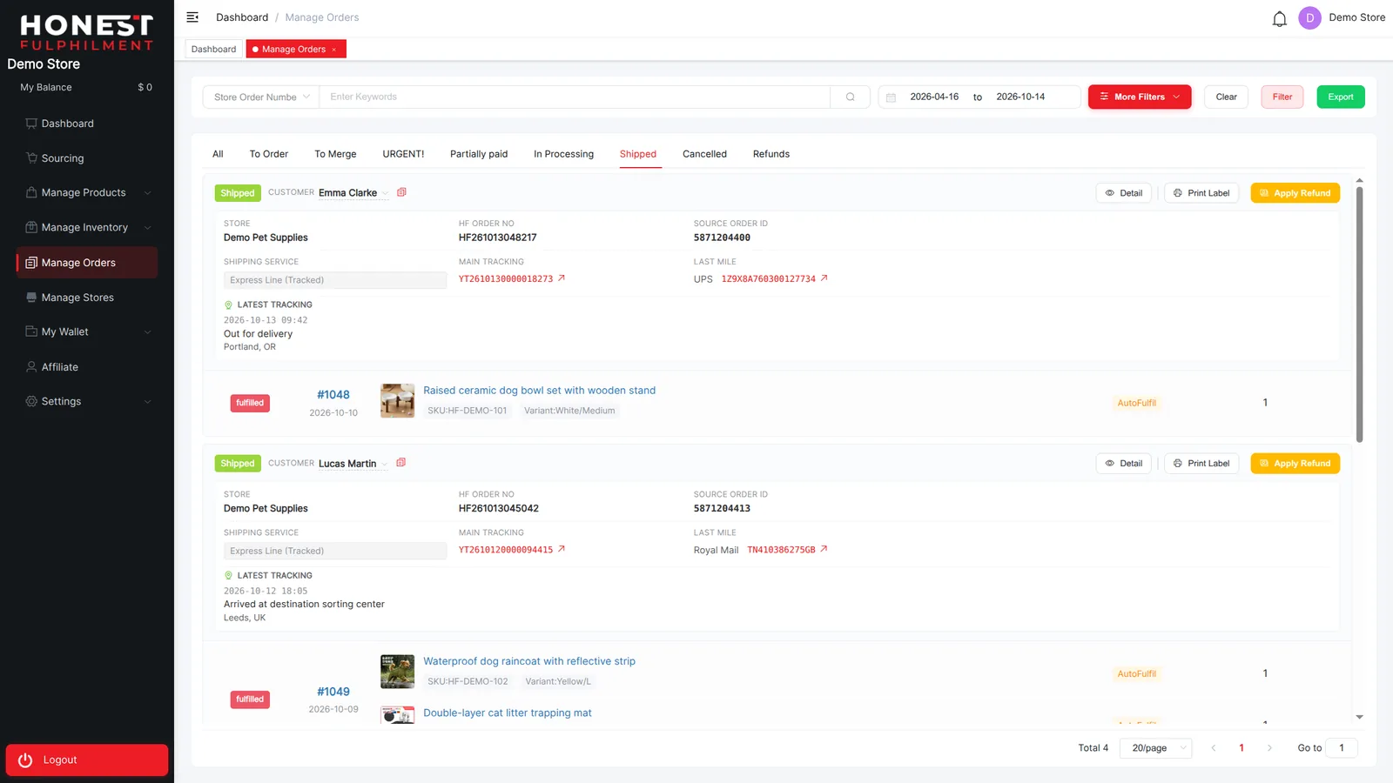1393x783 pixels.
Task: Open the Partially paid tab
Action: tap(479, 154)
